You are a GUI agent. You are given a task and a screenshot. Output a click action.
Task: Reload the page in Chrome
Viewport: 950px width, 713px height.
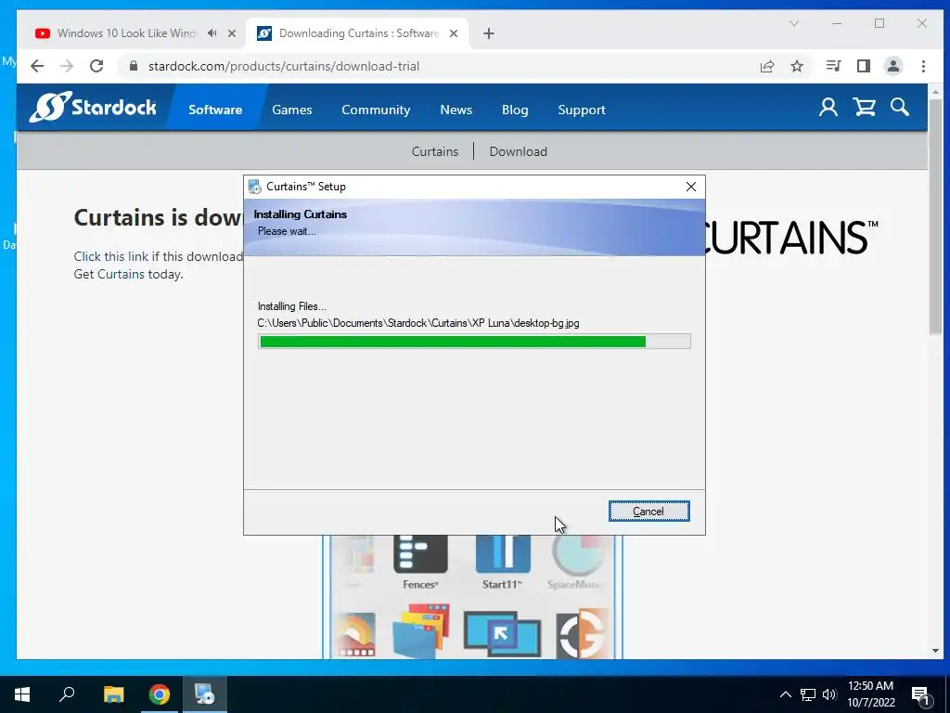tap(96, 66)
